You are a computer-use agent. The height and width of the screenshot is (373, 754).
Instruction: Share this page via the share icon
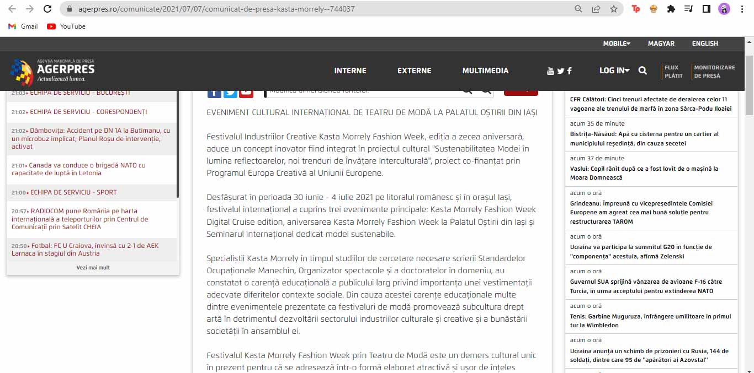point(596,9)
